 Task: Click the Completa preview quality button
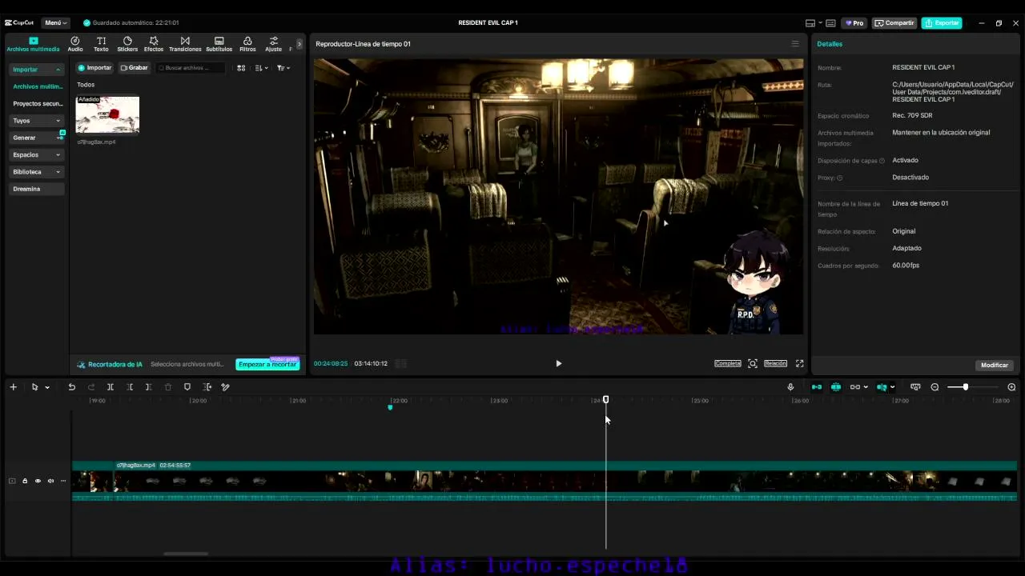point(728,363)
